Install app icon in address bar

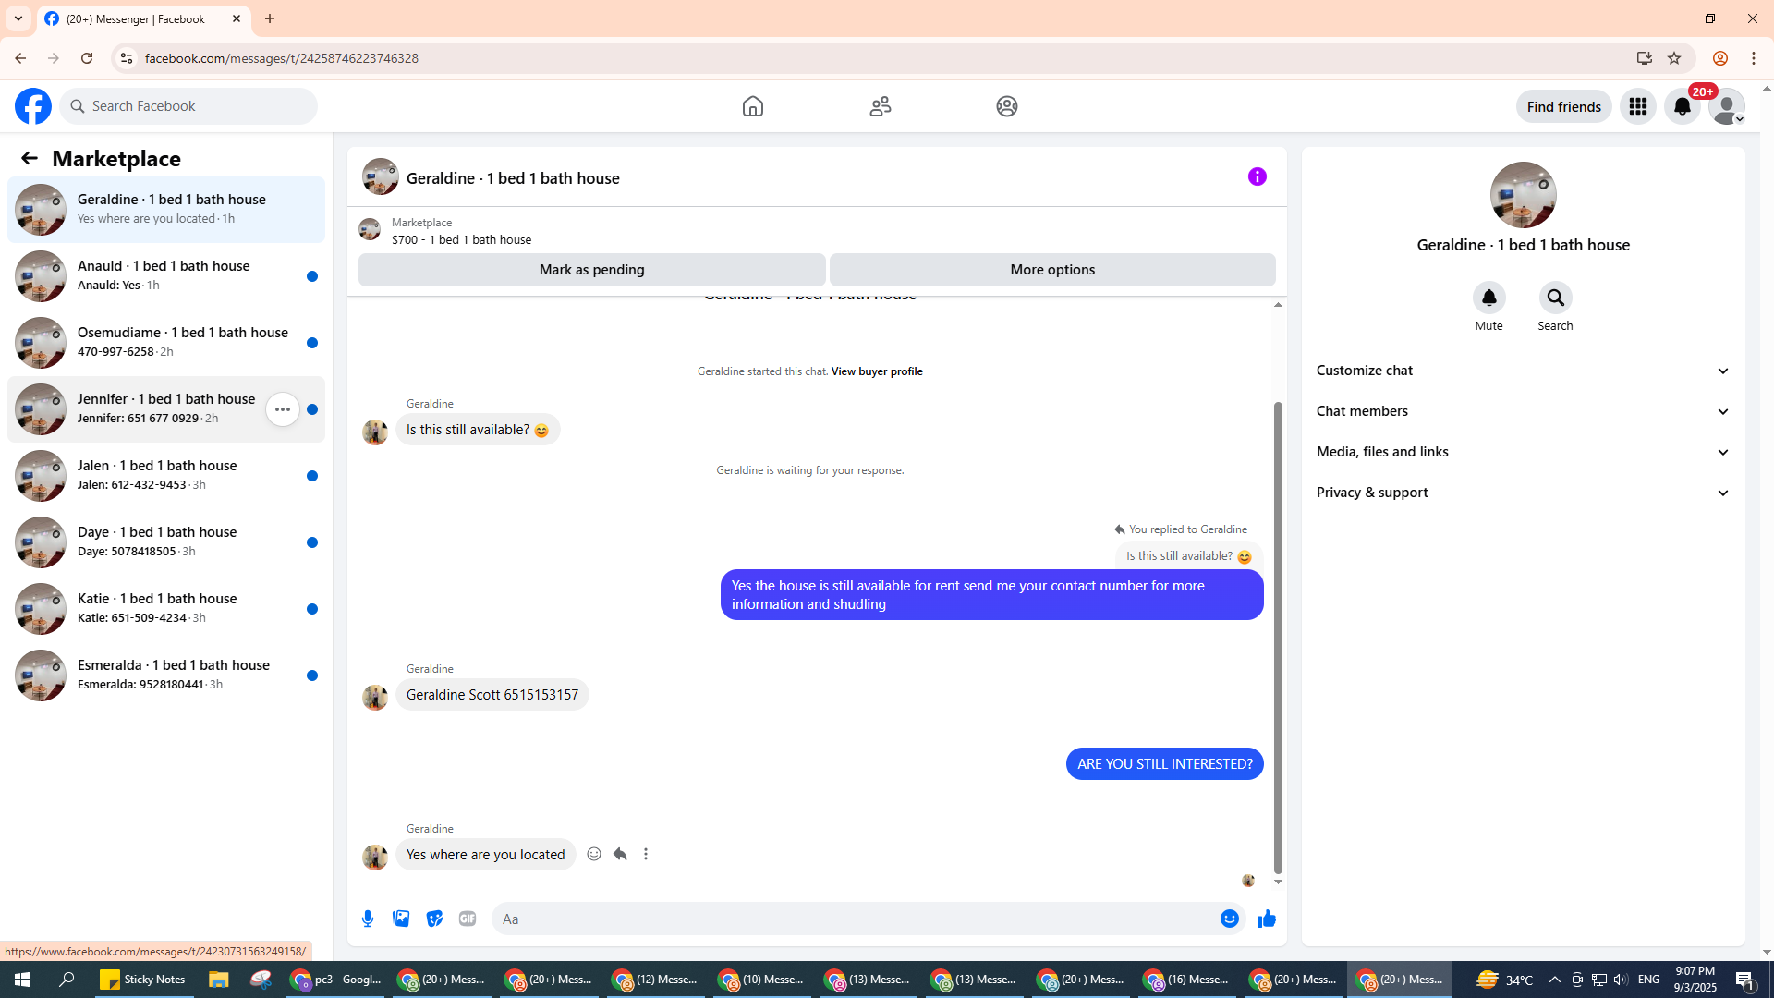click(x=1644, y=58)
